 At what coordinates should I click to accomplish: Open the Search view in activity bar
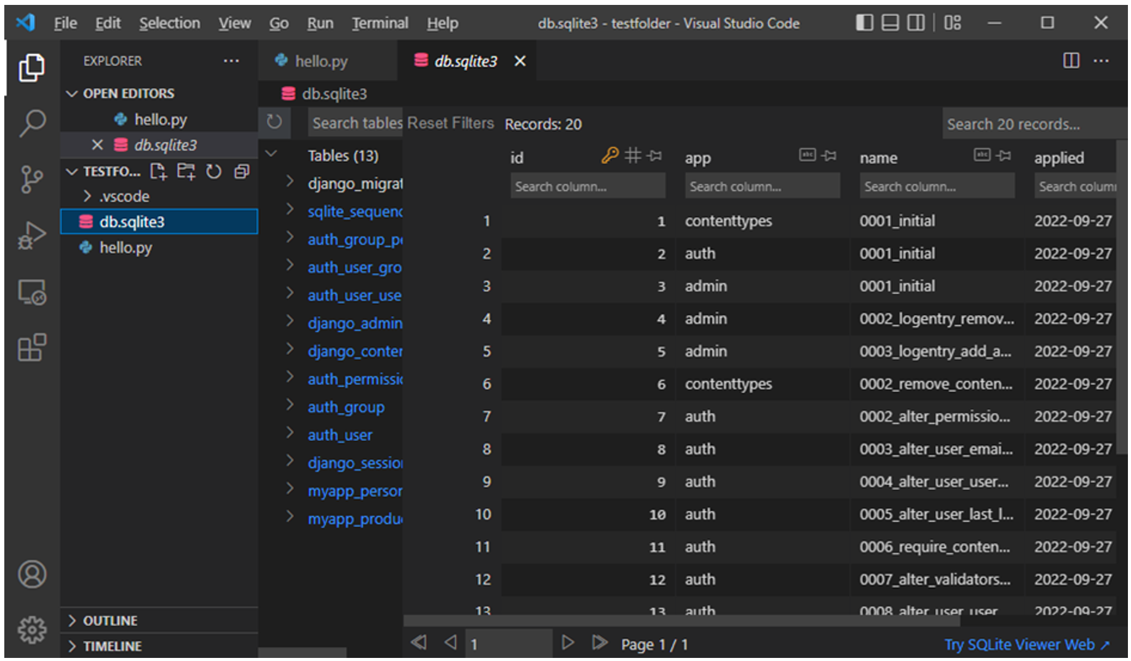click(32, 122)
